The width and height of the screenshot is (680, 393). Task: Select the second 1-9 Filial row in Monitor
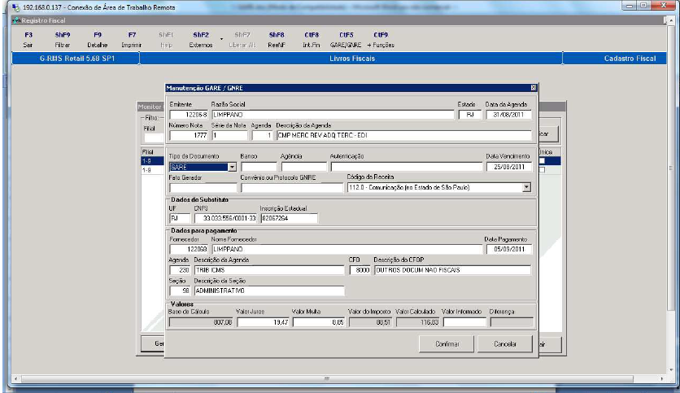[x=153, y=170]
